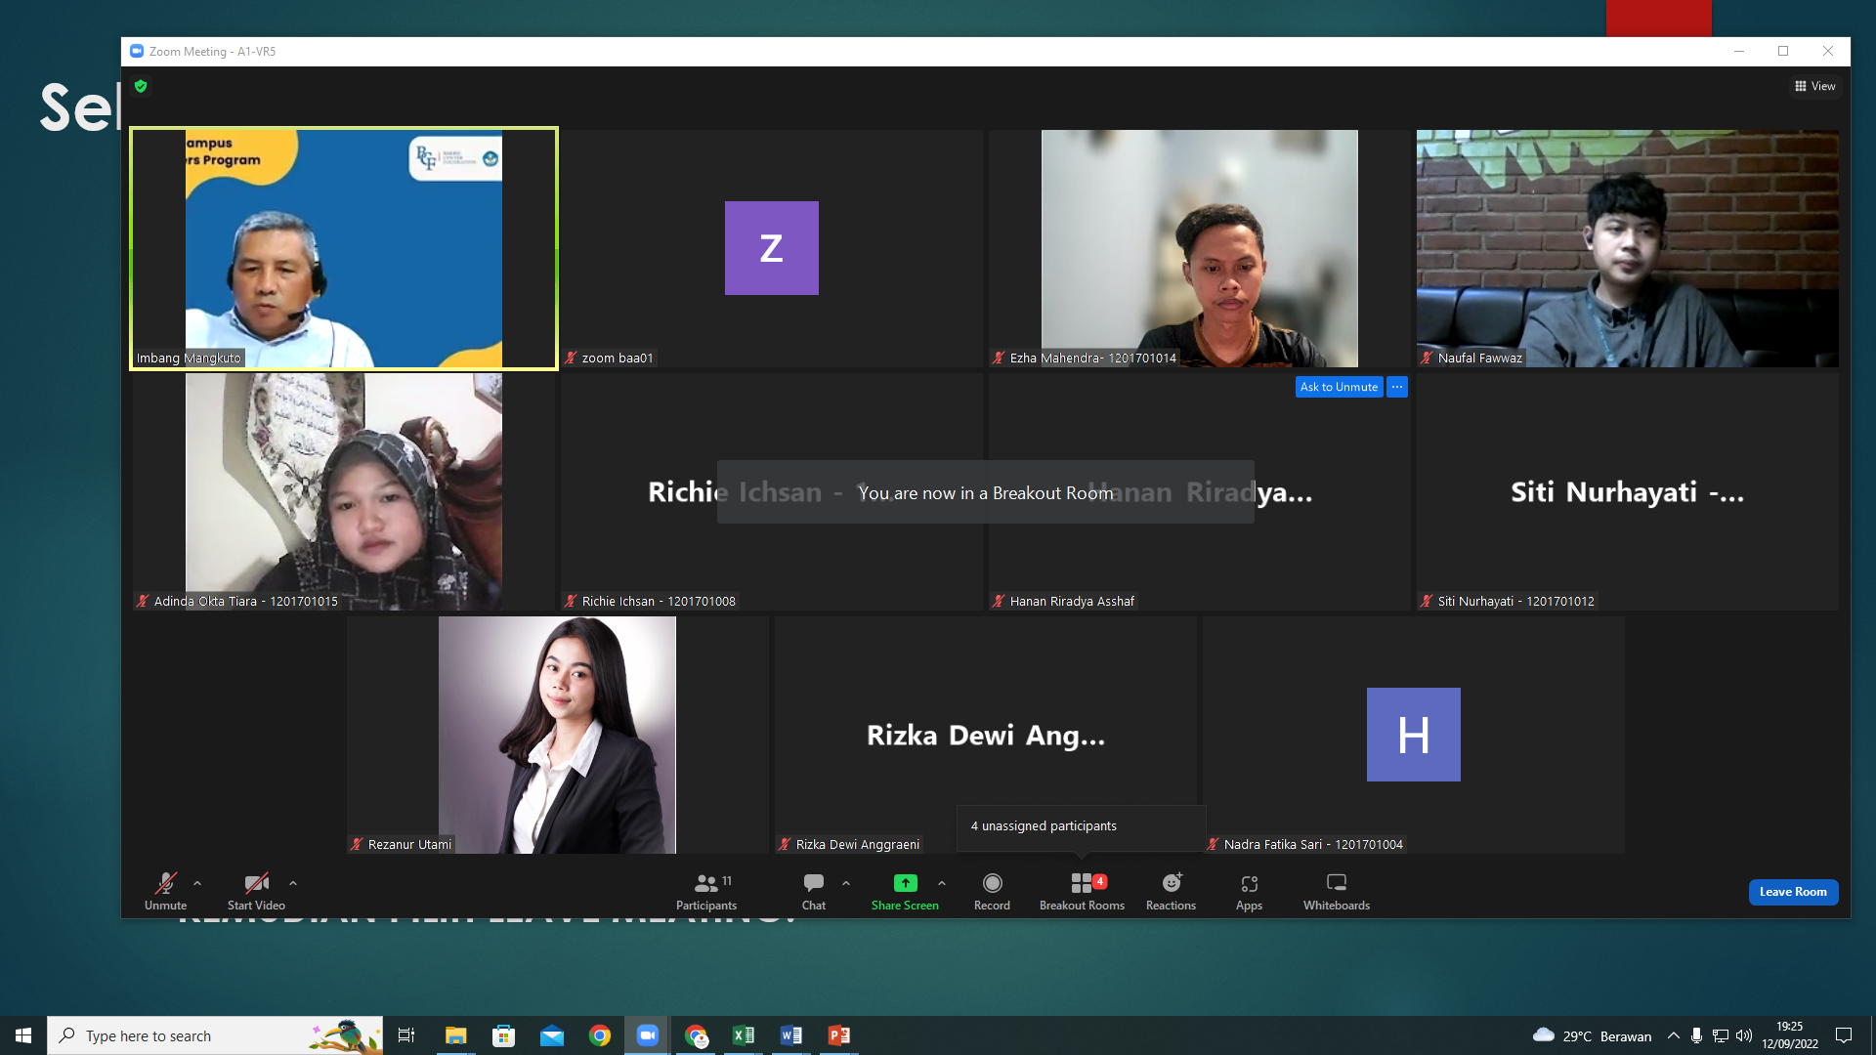This screenshot has height=1055, width=1876.
Task: Open the first Chrome taskbar icon
Action: pos(600,1035)
